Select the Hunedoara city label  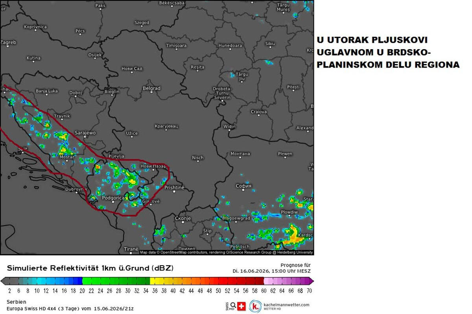[x=230, y=46]
